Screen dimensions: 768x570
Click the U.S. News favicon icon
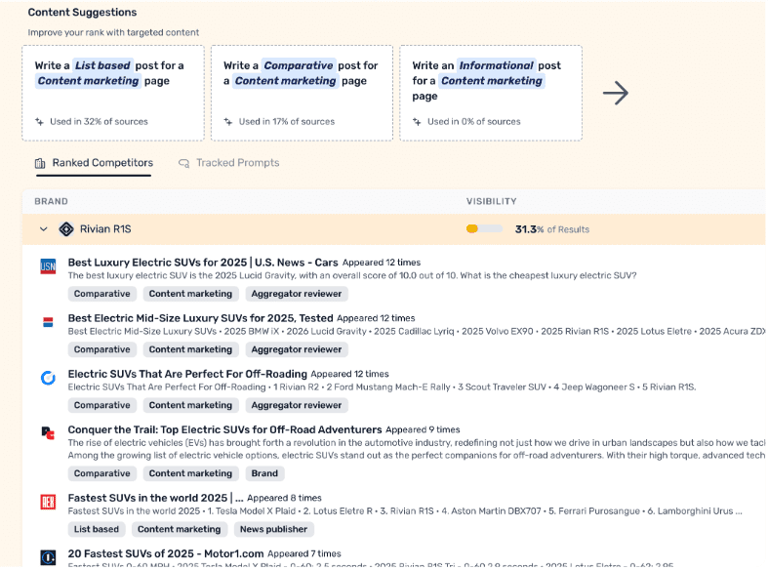(x=48, y=265)
